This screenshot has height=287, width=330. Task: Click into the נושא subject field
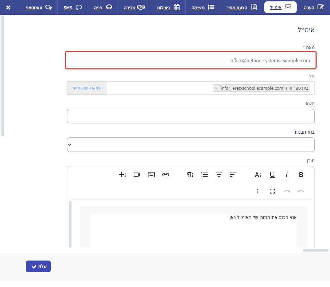pos(191,116)
